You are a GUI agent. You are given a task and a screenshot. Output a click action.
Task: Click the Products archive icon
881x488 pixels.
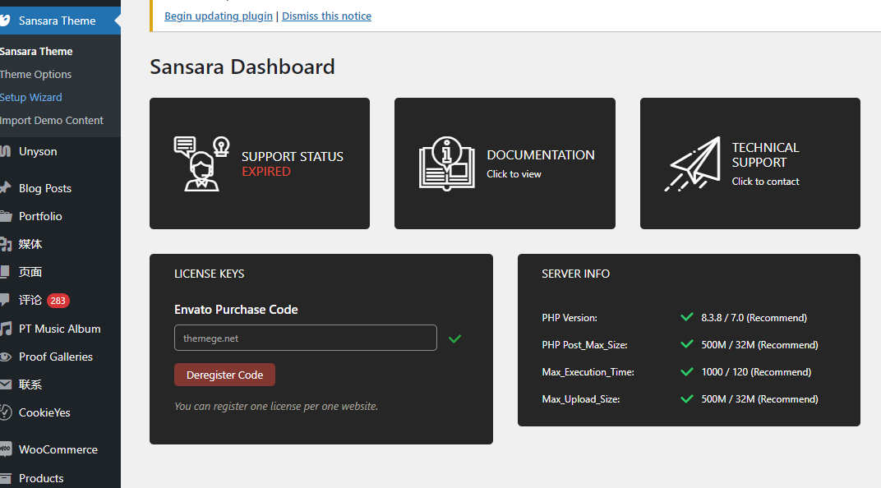pos(5,478)
